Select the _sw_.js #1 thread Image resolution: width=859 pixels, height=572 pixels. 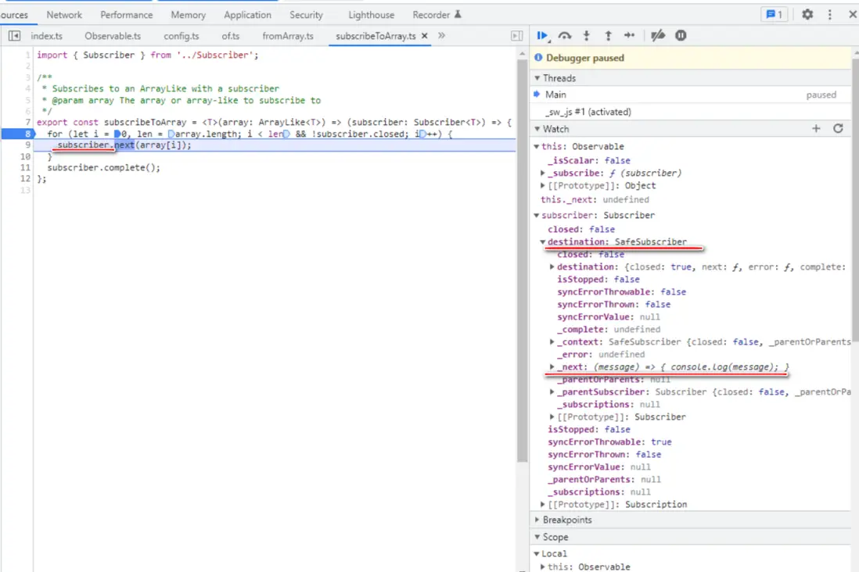(588, 112)
